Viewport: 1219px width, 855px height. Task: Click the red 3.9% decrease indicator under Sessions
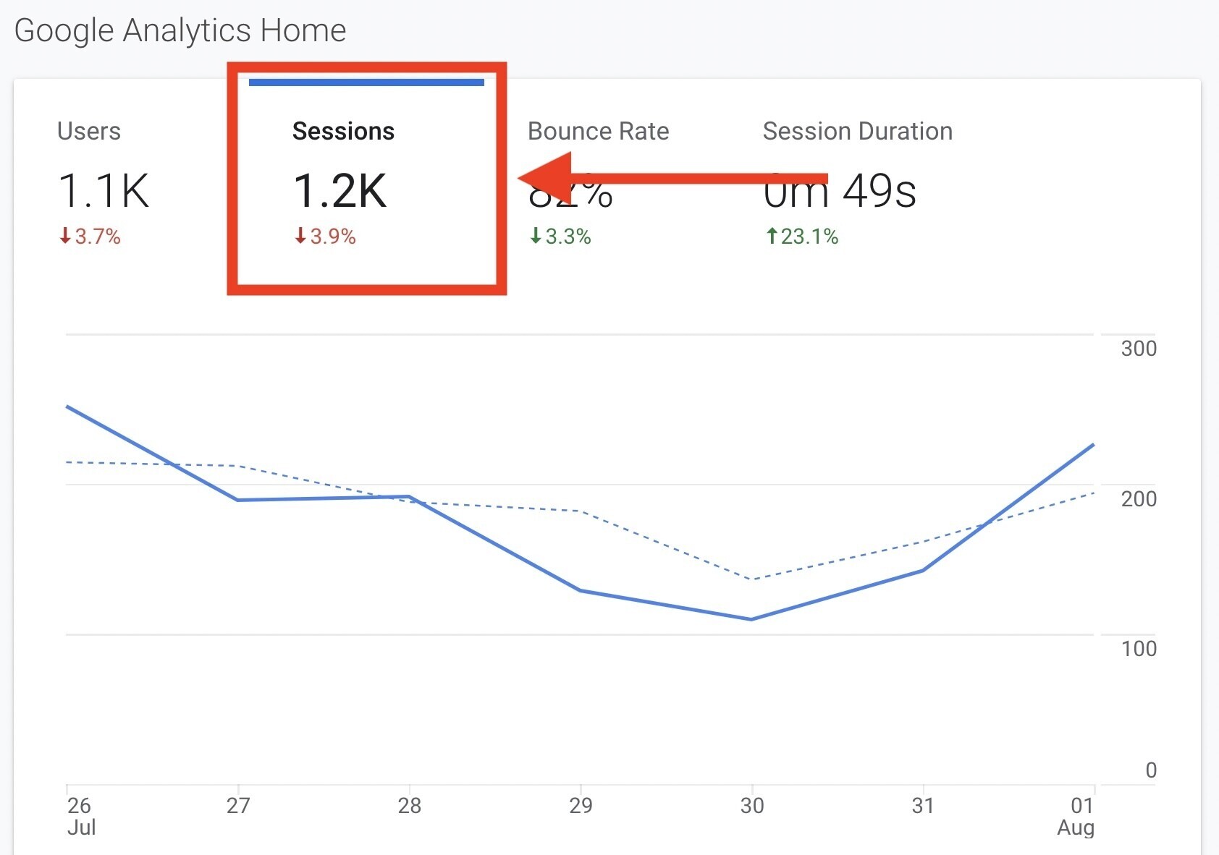(x=326, y=236)
